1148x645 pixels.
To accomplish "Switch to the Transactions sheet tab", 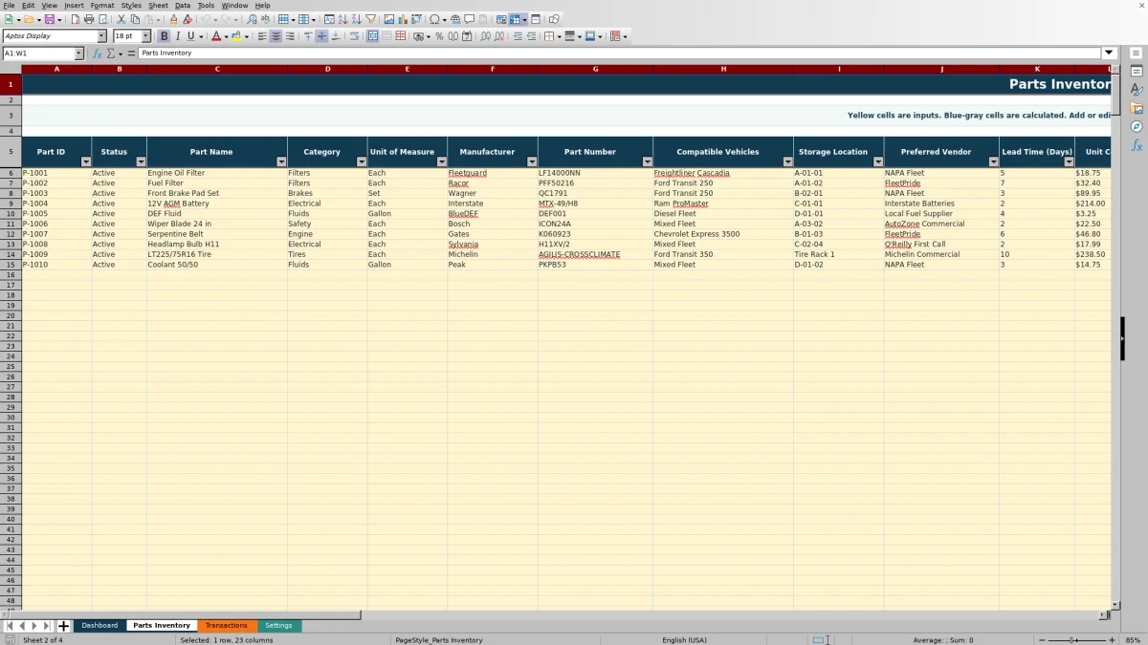I will pos(226,626).
